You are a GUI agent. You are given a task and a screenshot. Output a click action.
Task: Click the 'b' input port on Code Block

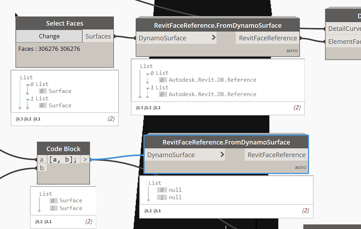[x=42, y=167]
